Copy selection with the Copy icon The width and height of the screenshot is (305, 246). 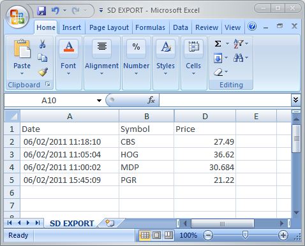coord(43,57)
